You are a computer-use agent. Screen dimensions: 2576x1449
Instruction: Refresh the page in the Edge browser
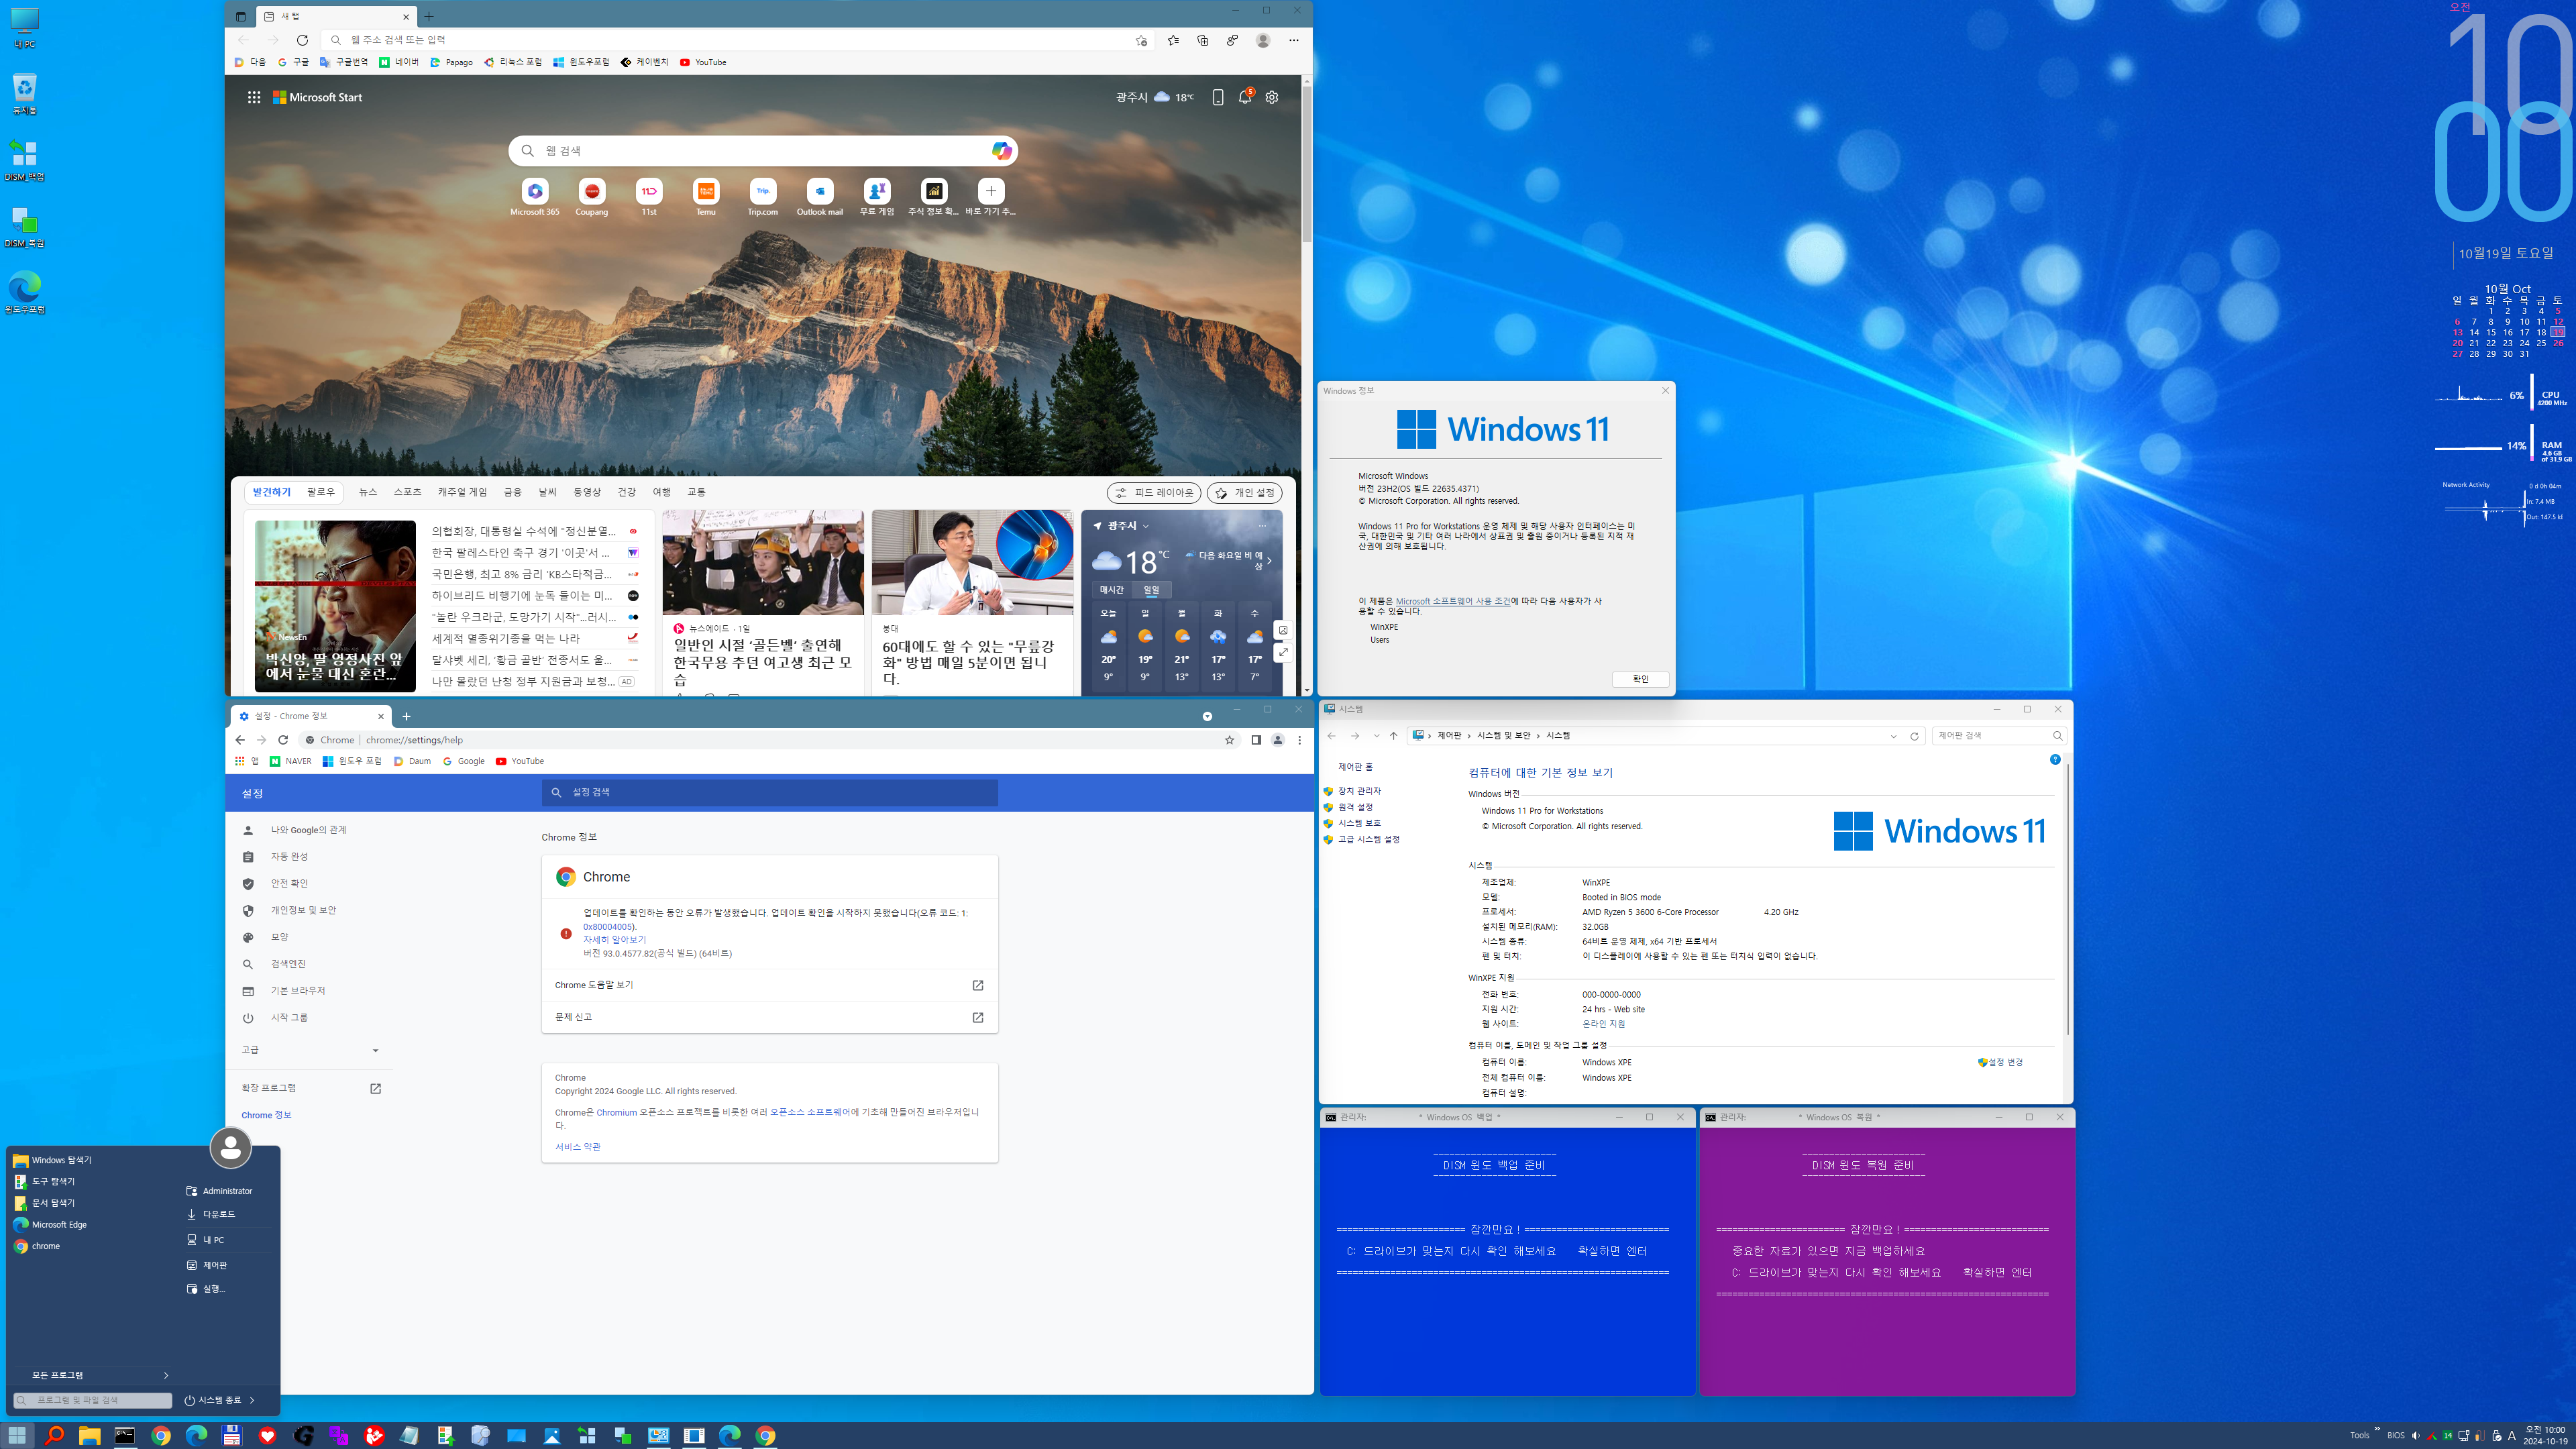coord(302,40)
